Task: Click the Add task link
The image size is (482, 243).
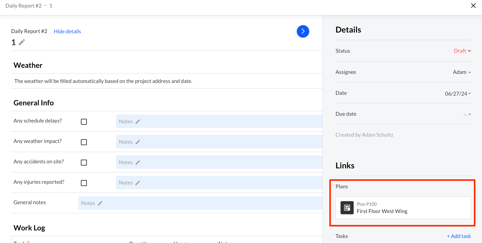Action: click(x=459, y=236)
